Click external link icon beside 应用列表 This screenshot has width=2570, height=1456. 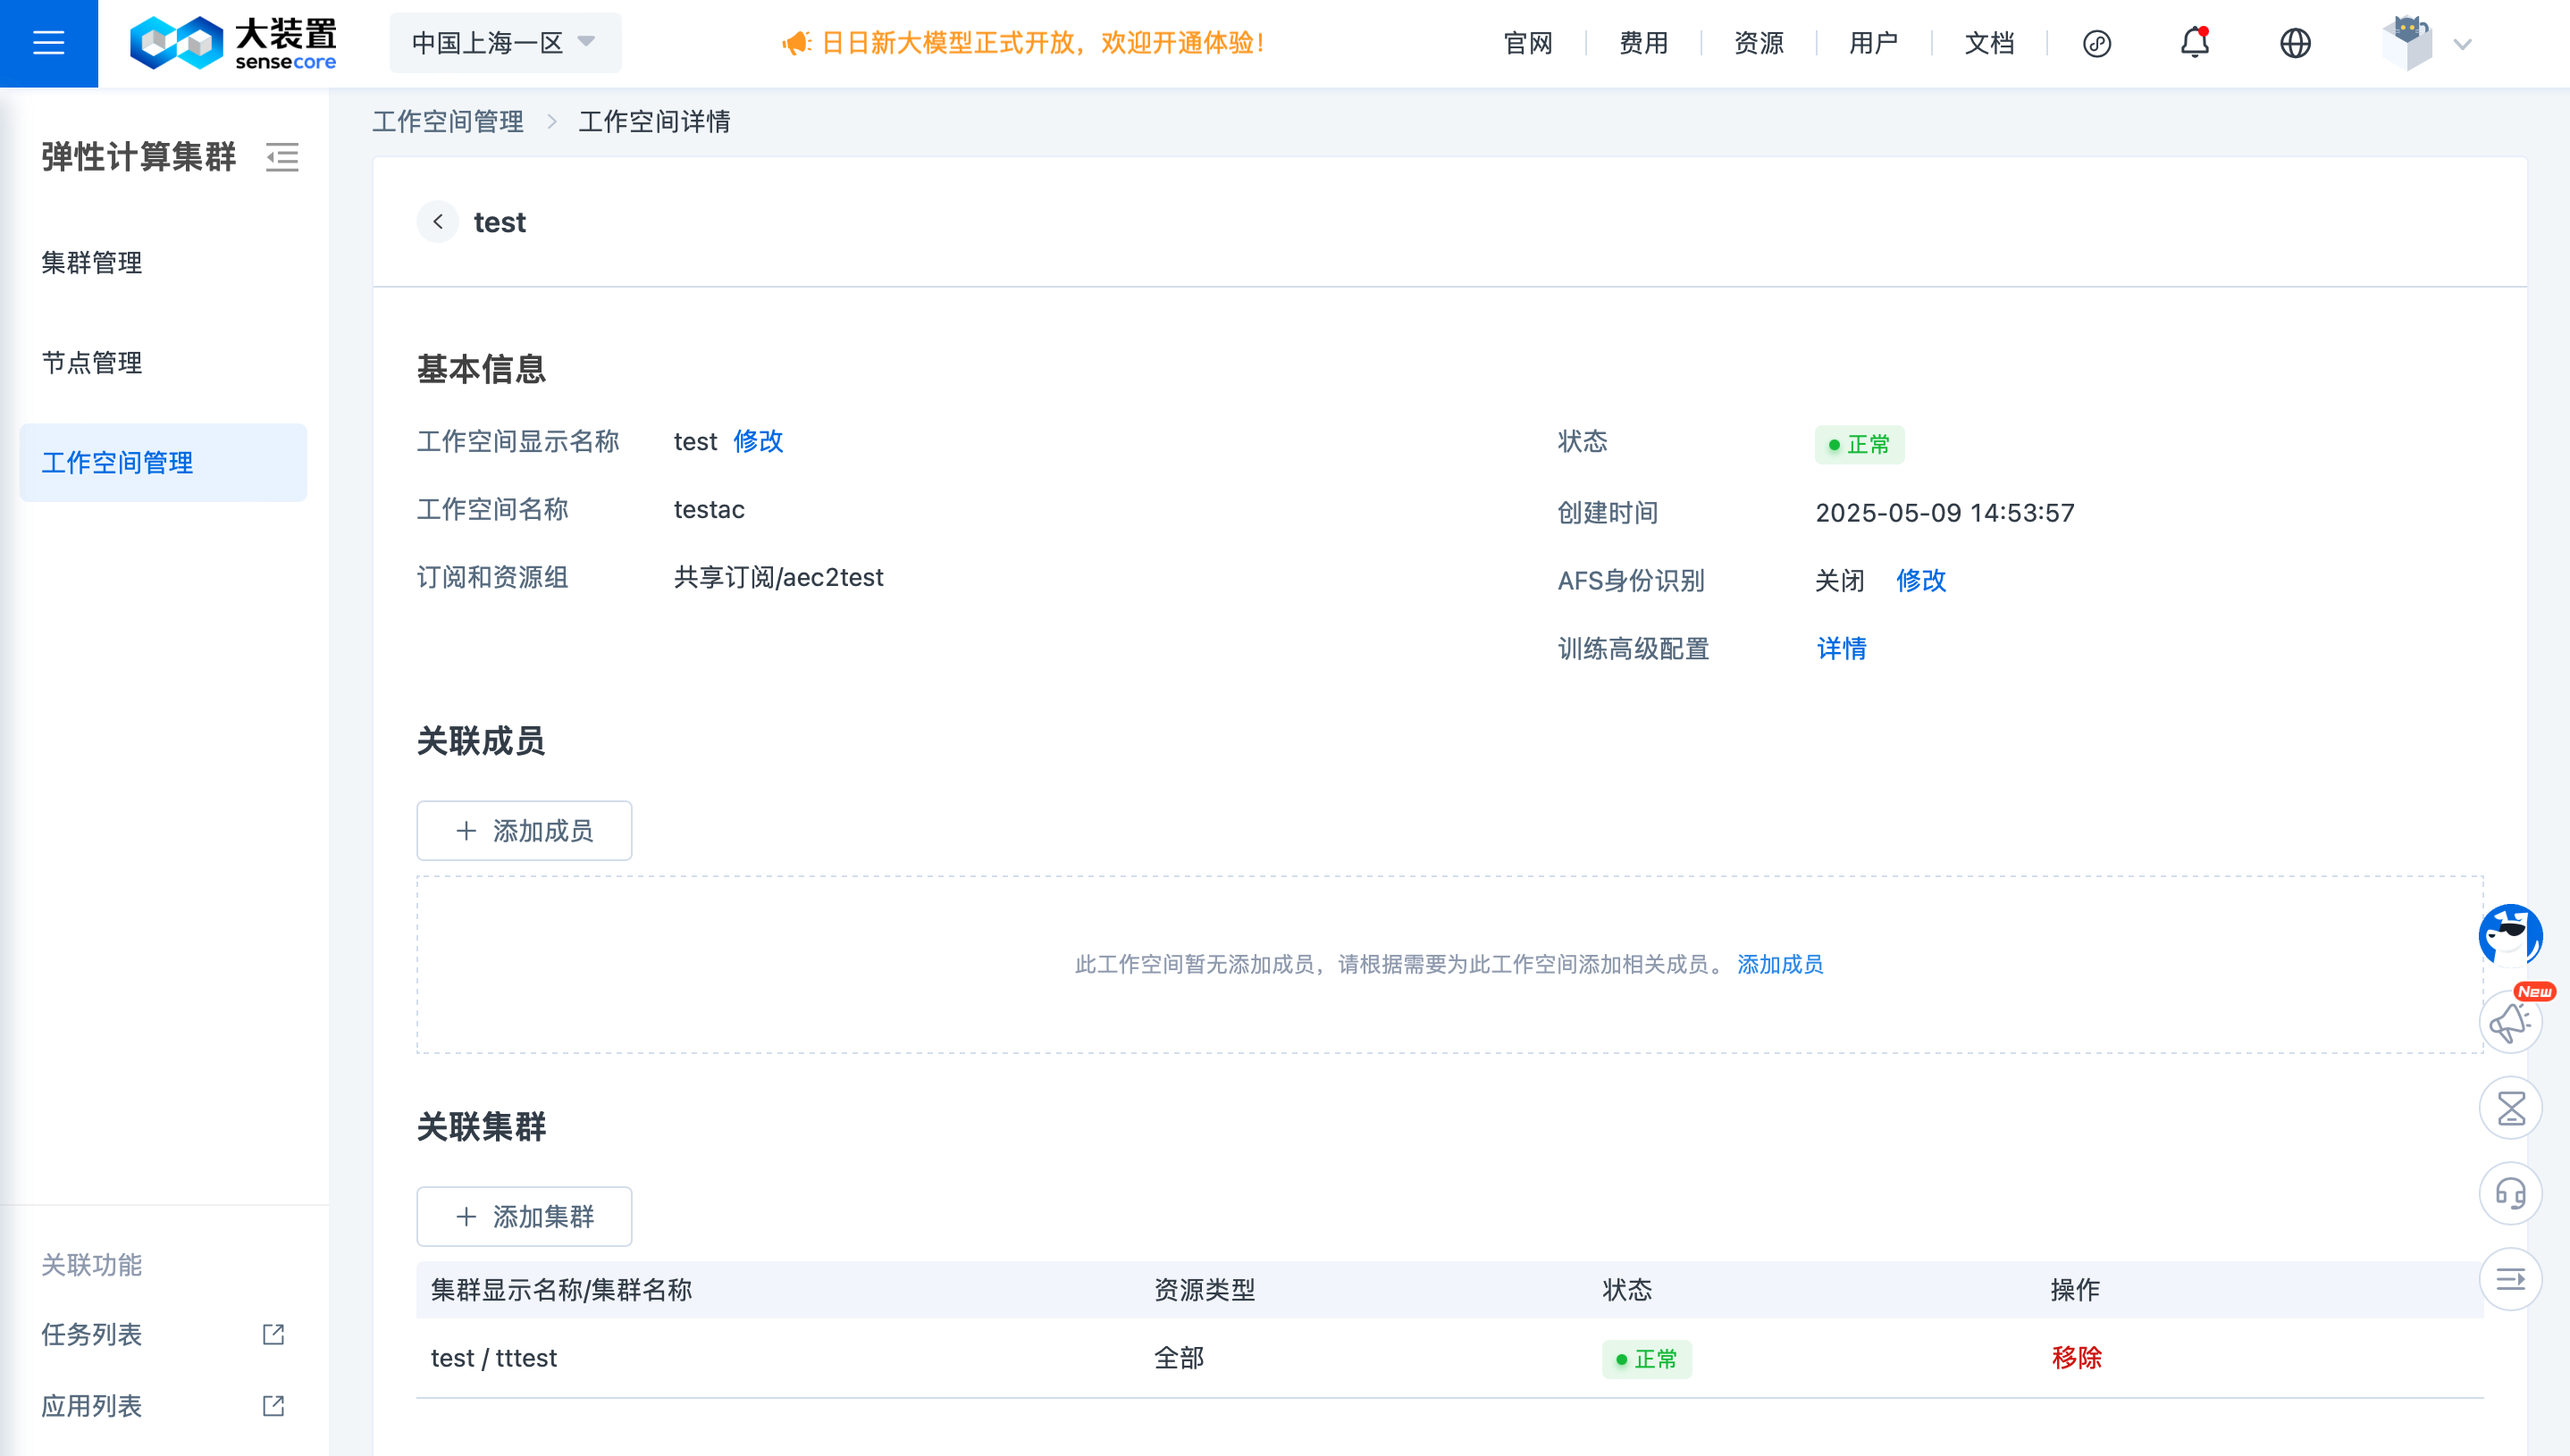click(x=273, y=1406)
